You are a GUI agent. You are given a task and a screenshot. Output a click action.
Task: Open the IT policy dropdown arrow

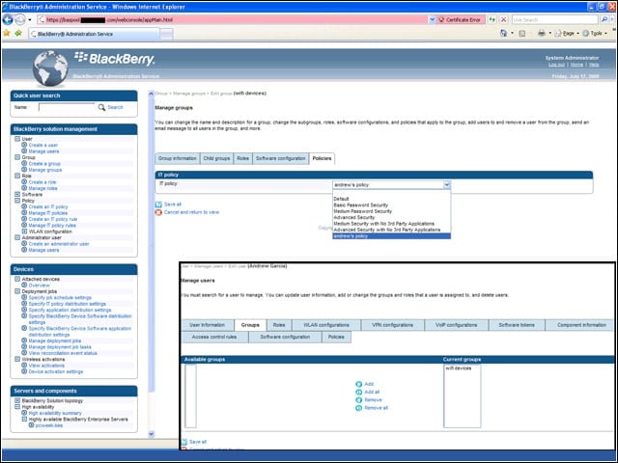446,184
